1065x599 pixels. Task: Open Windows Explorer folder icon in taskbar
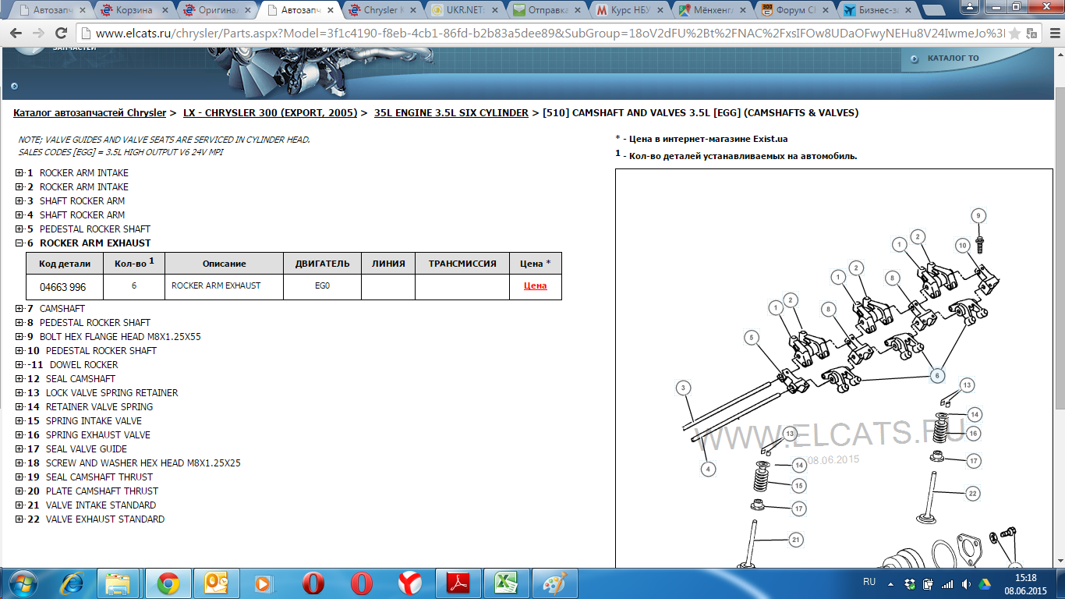tap(119, 583)
